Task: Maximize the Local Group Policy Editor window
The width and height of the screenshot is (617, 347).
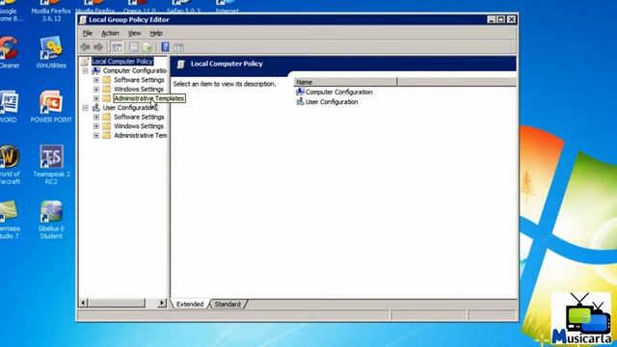Action: 501,19
